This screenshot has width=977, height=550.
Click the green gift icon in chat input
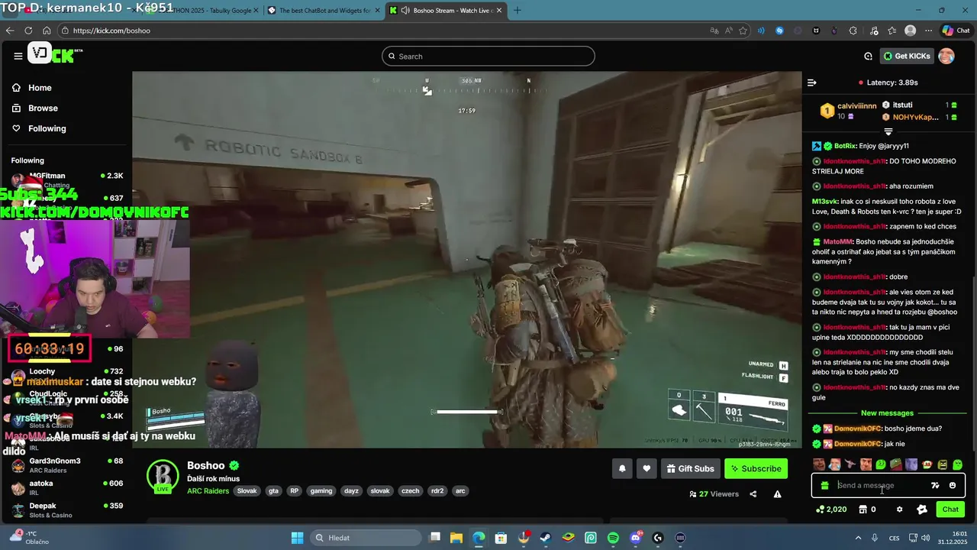[824, 485]
